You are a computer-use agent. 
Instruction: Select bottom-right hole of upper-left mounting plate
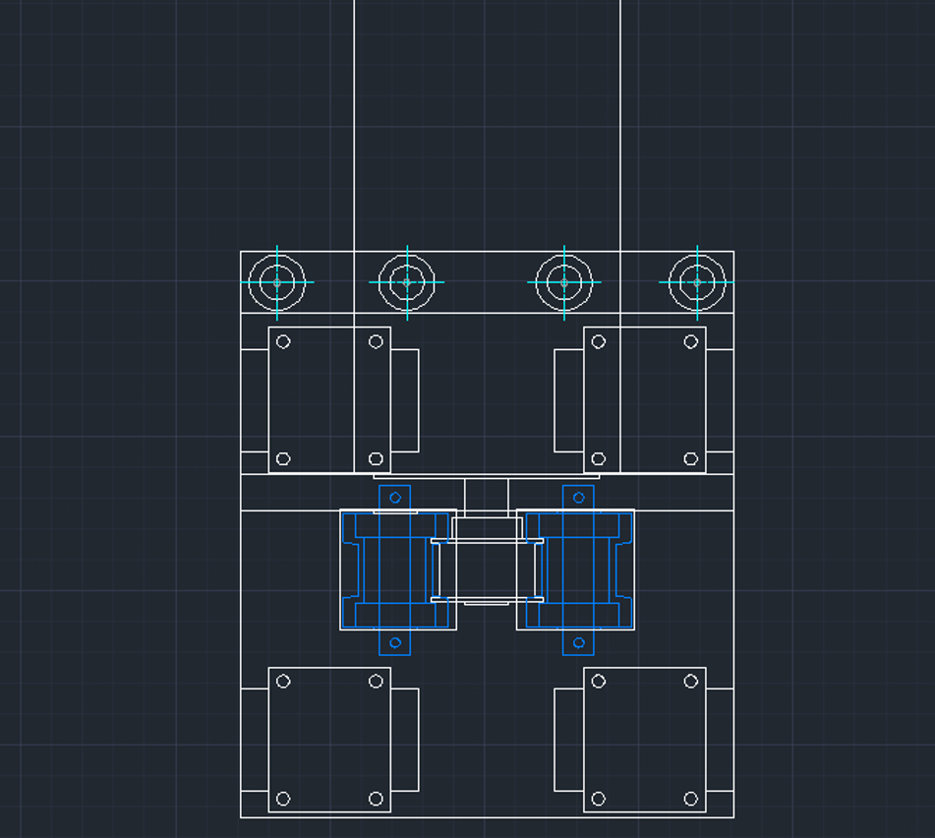pos(376,458)
